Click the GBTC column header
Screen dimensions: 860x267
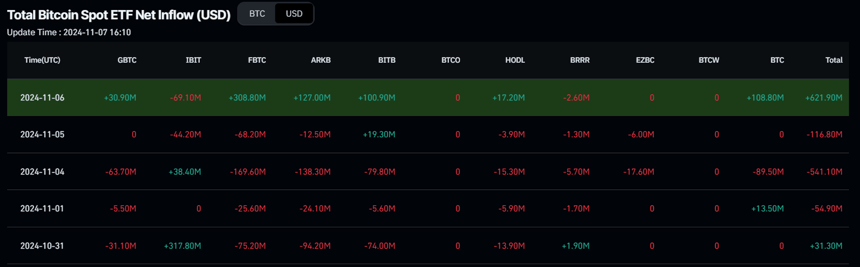[127, 60]
